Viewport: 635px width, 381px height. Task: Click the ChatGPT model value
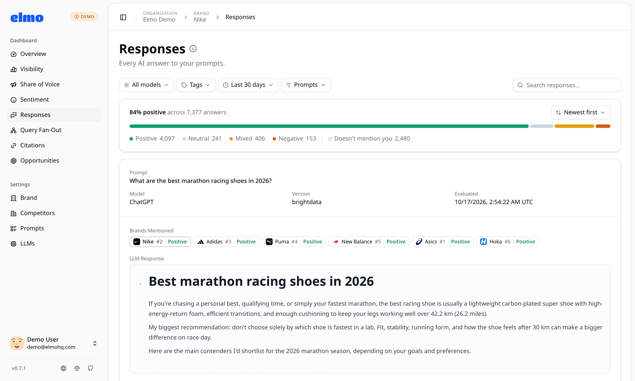point(142,202)
